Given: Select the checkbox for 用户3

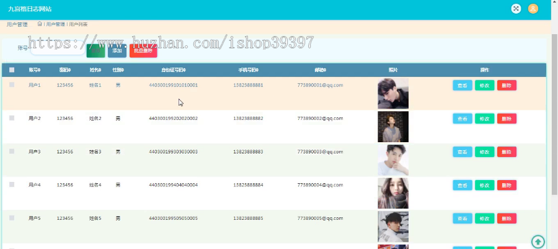Looking at the screenshot, I should tap(12, 151).
